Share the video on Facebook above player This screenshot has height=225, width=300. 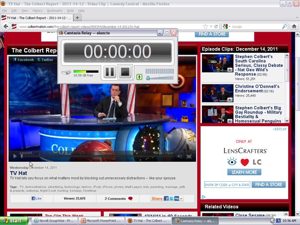(x=24, y=60)
